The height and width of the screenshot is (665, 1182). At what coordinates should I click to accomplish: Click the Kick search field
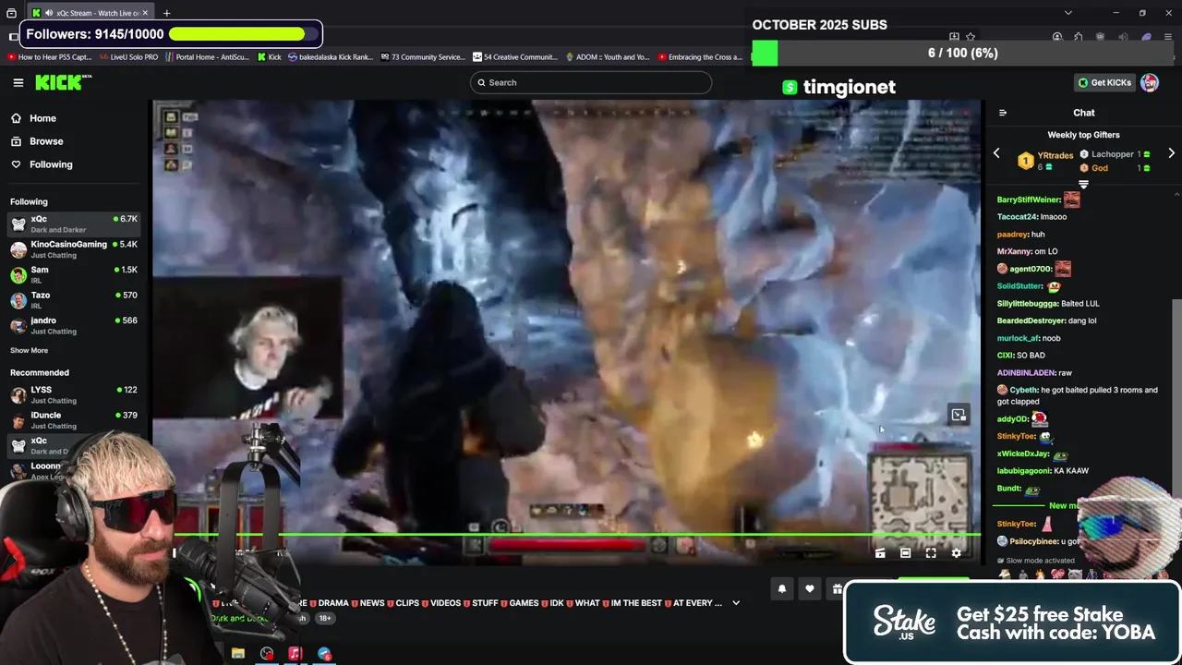[x=591, y=82]
